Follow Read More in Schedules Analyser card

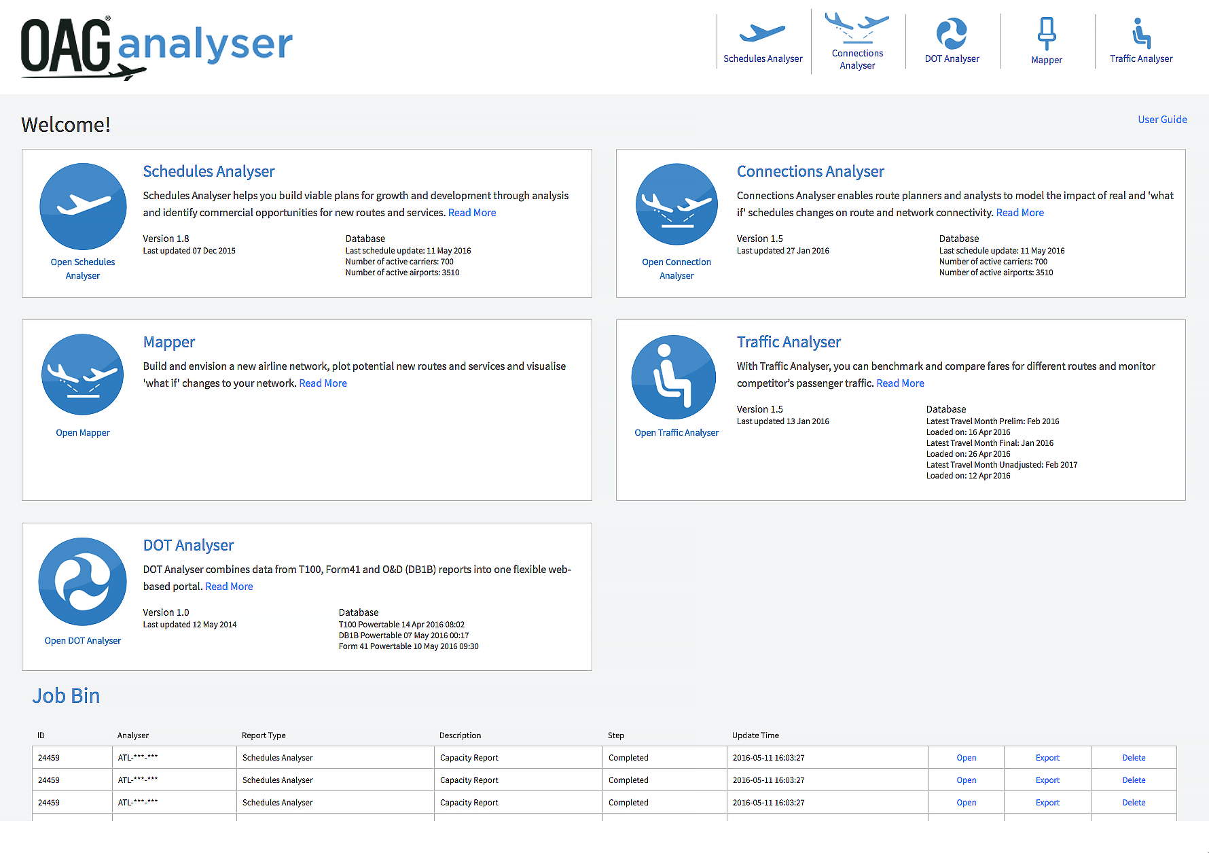[x=472, y=213]
